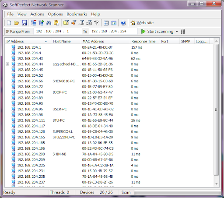
Task: Click computer icon for 192.168.204.208
Action: coord(14,154)
